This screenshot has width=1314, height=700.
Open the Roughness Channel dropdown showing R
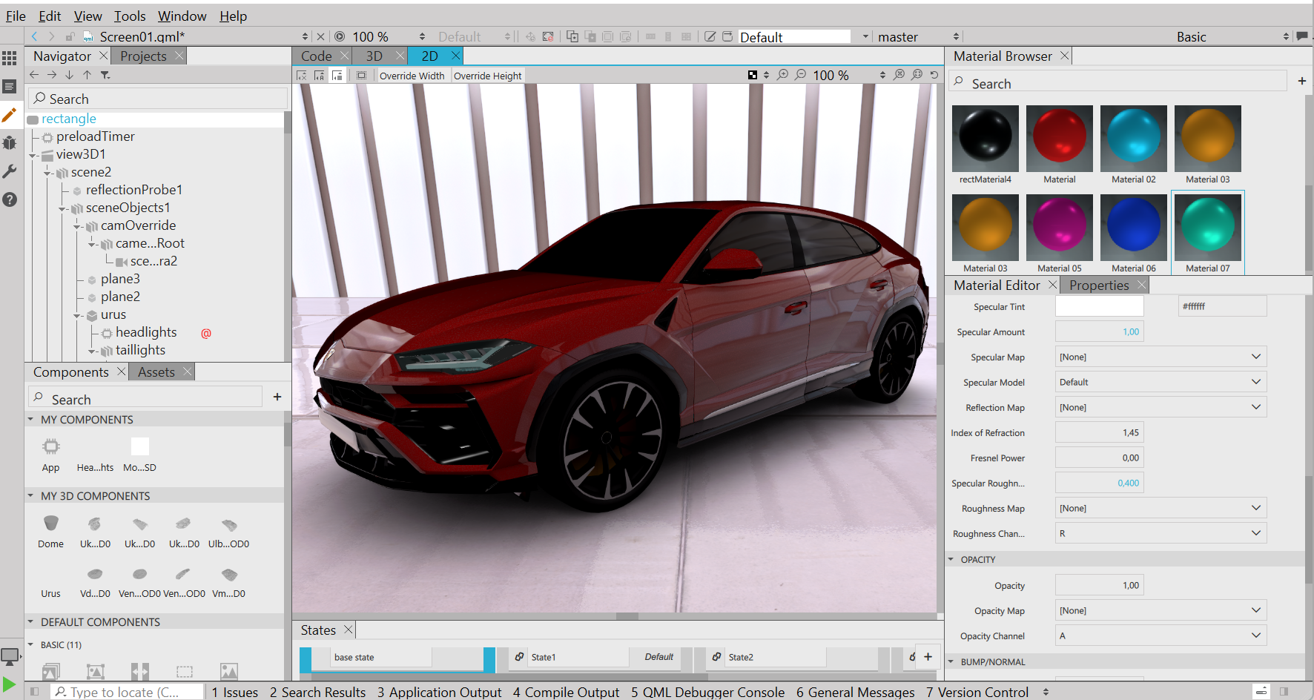click(1161, 533)
